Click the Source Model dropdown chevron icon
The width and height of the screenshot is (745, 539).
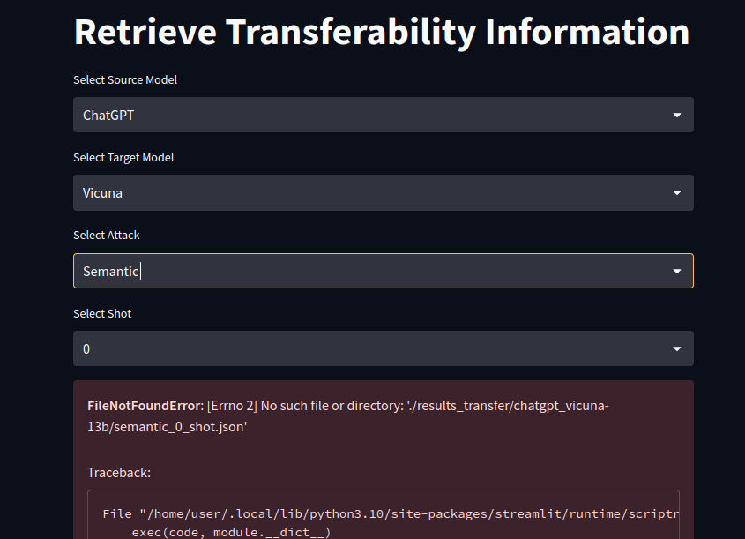pos(677,115)
